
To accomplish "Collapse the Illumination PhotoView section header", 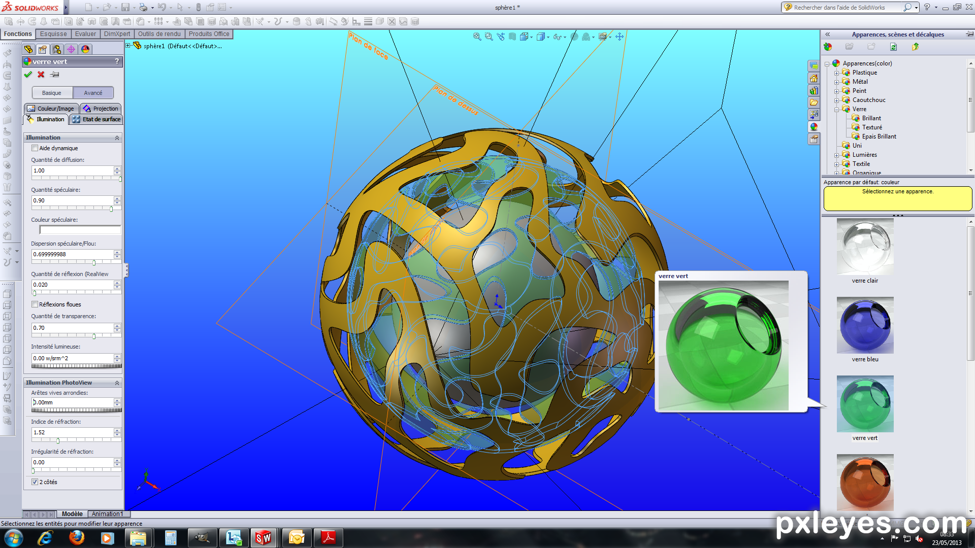I will pyautogui.click(x=73, y=383).
